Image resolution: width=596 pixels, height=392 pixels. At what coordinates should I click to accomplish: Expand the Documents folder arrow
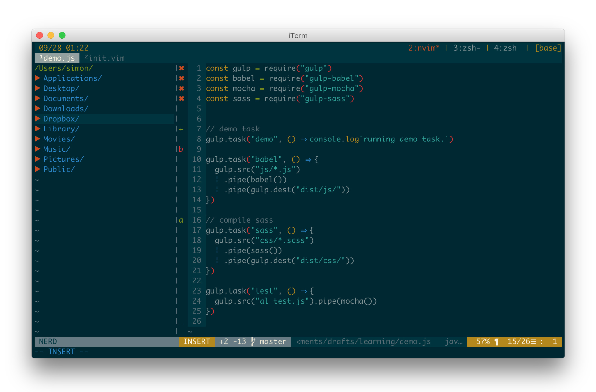pos(38,99)
